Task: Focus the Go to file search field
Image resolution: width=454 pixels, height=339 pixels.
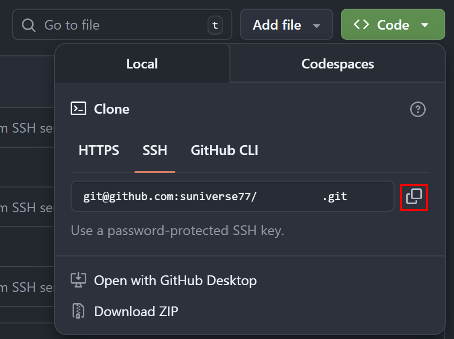Action: point(122,25)
